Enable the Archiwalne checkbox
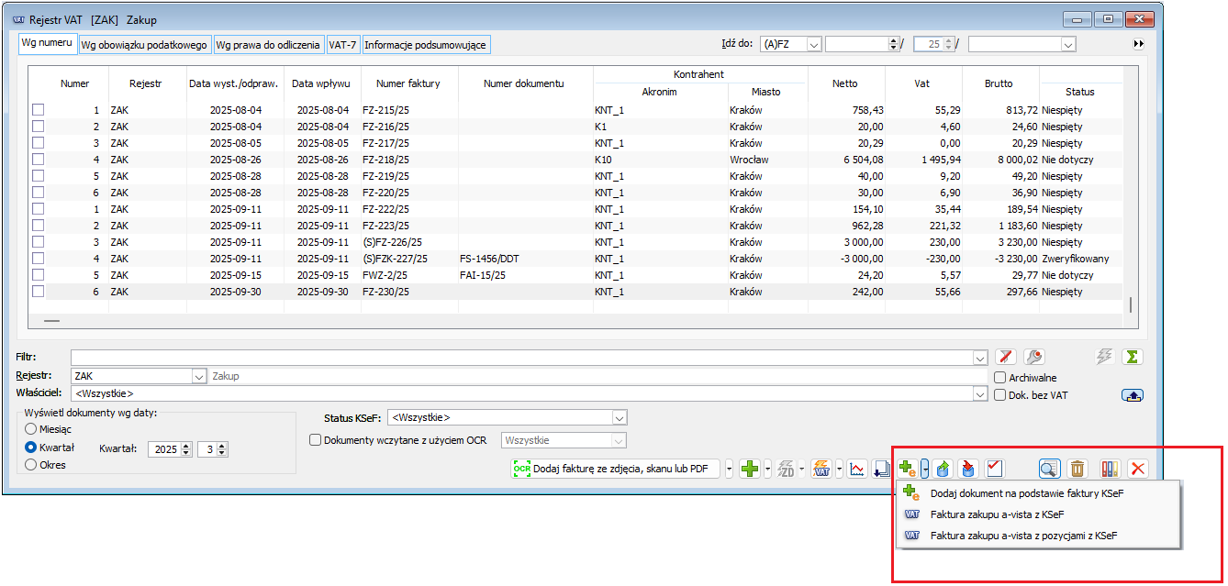Screen dimensions: 1228x586 1000,377
